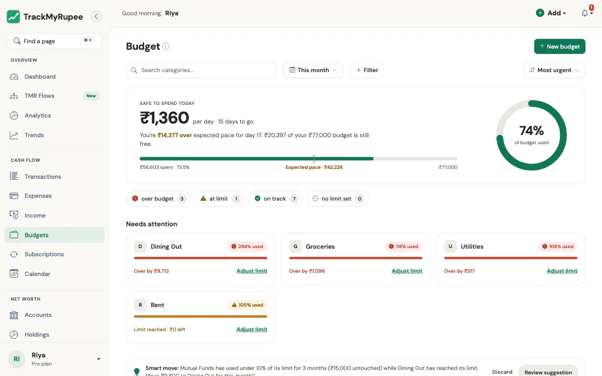Click the New budget button

(559, 46)
